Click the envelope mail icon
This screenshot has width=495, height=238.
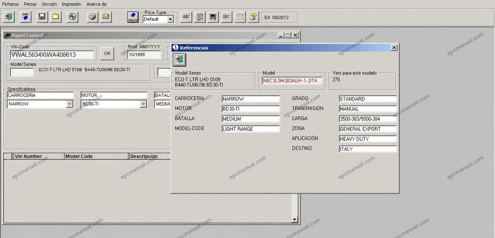pos(106,17)
